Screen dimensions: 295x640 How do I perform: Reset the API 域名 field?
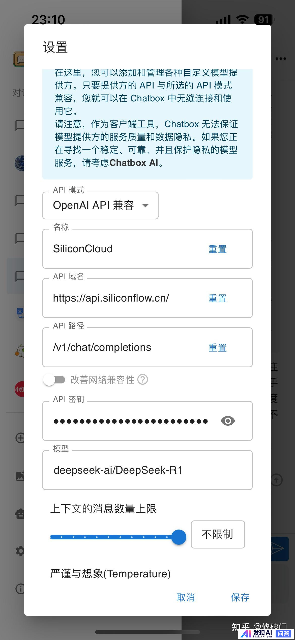coord(217,299)
